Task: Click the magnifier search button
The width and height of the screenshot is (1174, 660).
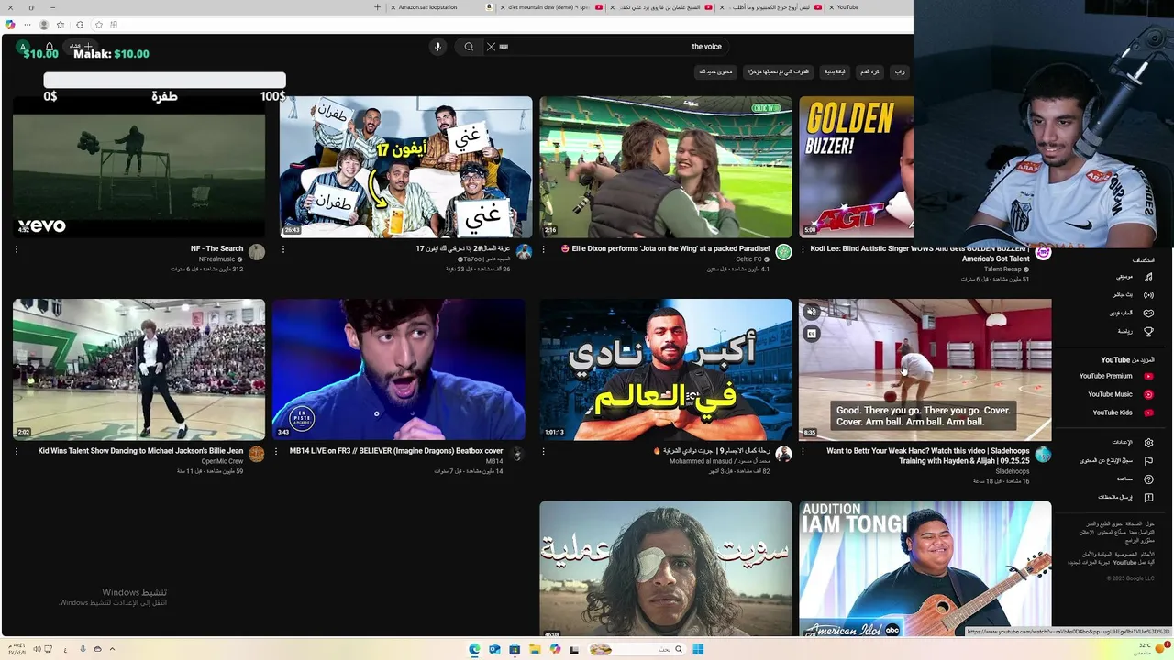Action: point(469,47)
